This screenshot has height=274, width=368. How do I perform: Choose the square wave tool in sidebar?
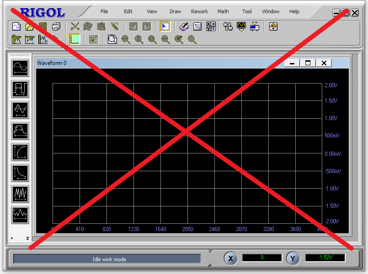pyautogui.click(x=20, y=89)
